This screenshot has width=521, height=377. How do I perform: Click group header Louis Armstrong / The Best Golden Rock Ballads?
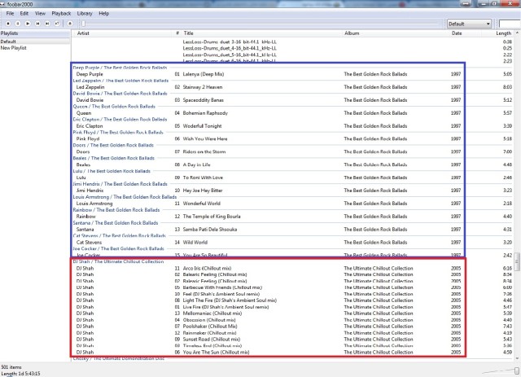pyautogui.click(x=125, y=197)
